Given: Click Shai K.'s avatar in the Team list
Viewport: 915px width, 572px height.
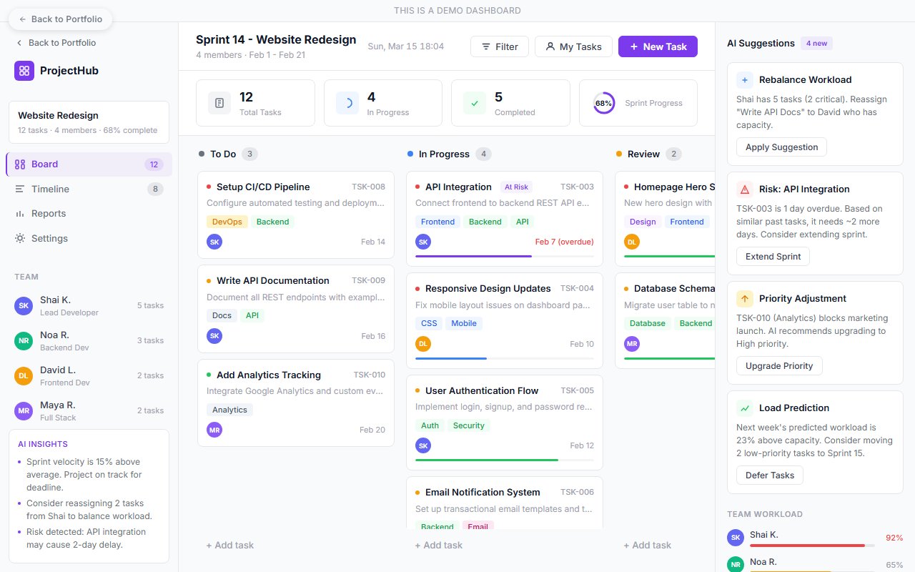Looking at the screenshot, I should [24, 305].
